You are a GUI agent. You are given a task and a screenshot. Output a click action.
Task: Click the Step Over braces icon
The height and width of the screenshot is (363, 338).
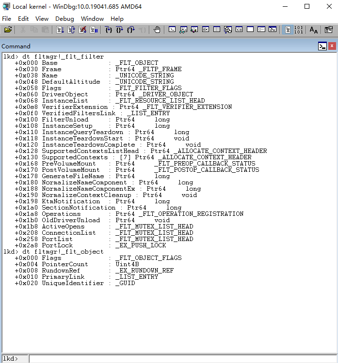coord(120,30)
